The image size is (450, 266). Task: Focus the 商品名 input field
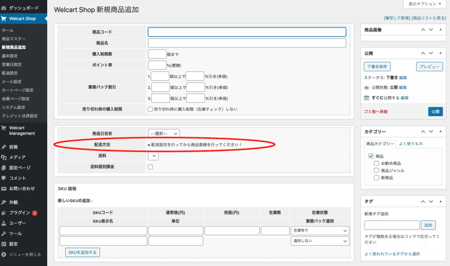point(247,43)
